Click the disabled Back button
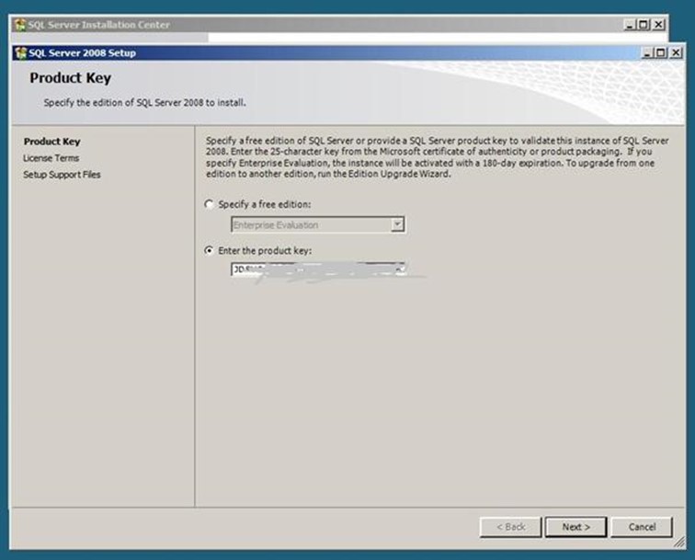 pos(510,527)
